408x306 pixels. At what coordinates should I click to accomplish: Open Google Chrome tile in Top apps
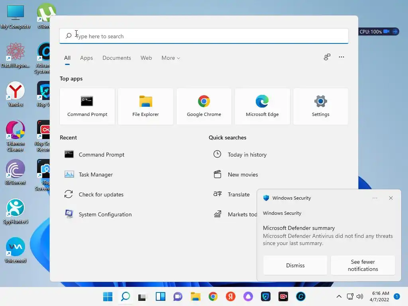click(204, 106)
